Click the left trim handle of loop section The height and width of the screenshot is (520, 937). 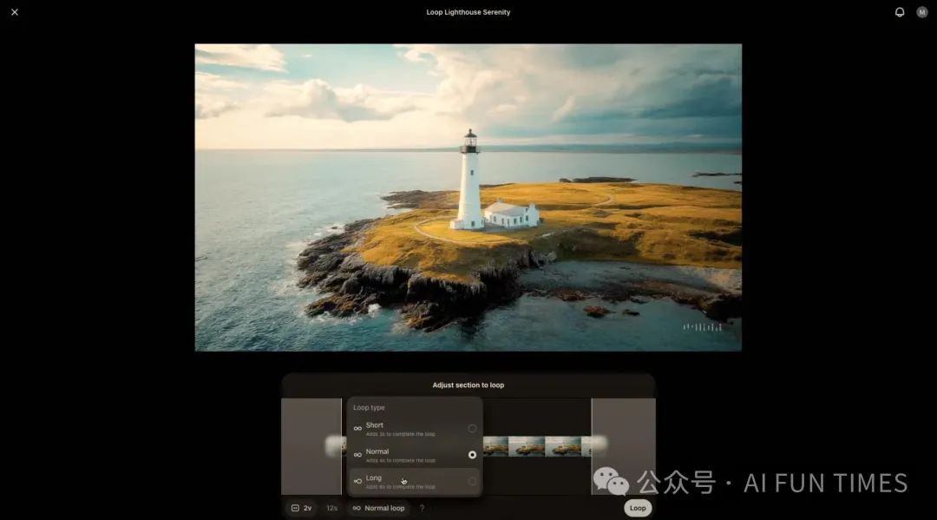(x=342, y=446)
